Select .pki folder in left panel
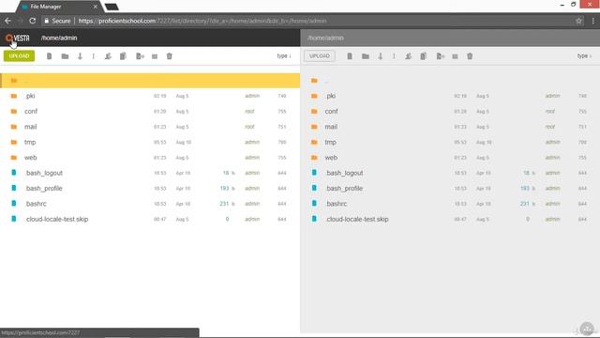This screenshot has width=600, height=338. pyautogui.click(x=150, y=96)
